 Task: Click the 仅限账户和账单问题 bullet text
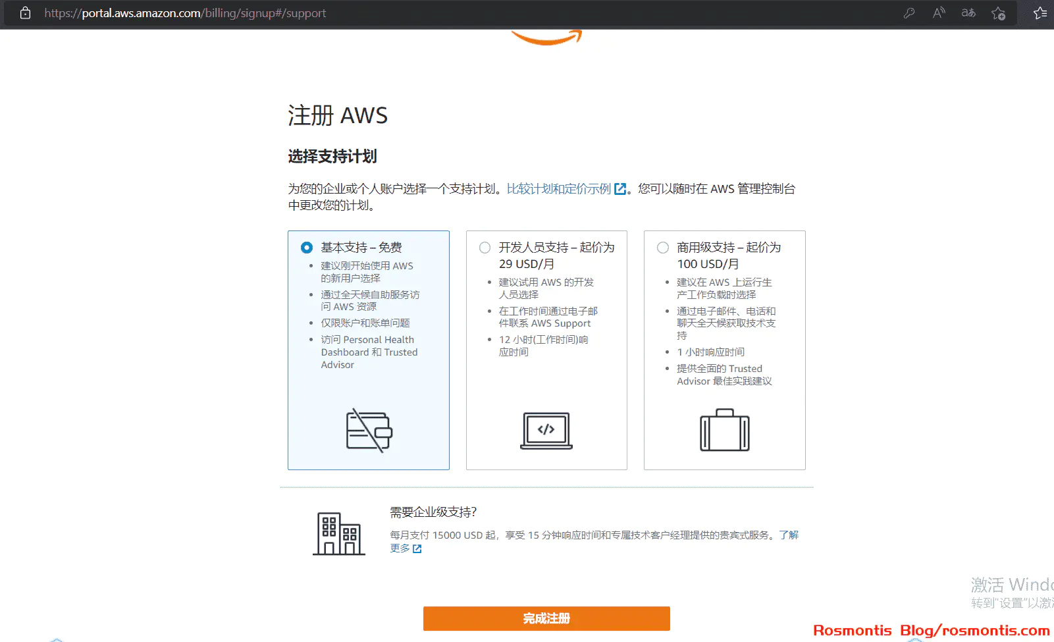coord(365,323)
